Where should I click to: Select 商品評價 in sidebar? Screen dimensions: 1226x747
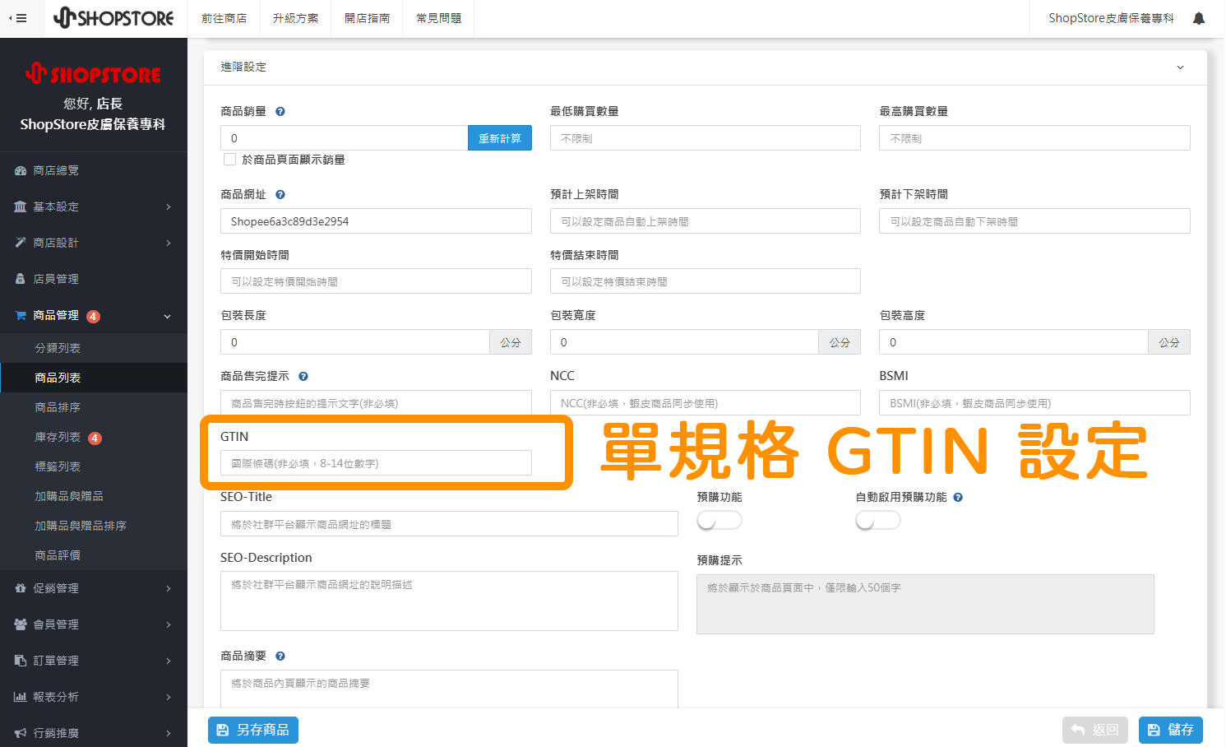pyautogui.click(x=94, y=555)
